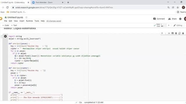Screen dimensions: 186x104
Task: Open new browser tab
Action: pyautogui.click(x=68, y=2)
